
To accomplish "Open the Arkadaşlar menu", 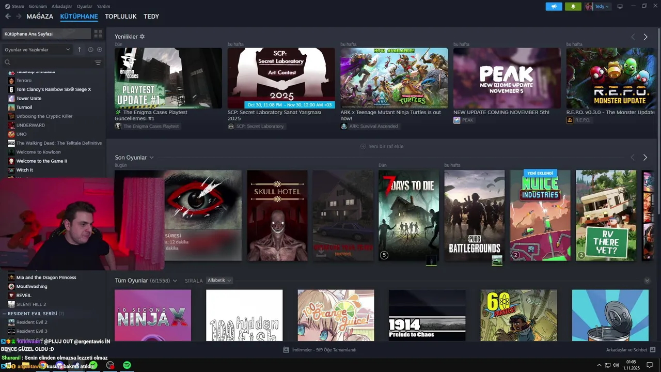I will (x=62, y=7).
